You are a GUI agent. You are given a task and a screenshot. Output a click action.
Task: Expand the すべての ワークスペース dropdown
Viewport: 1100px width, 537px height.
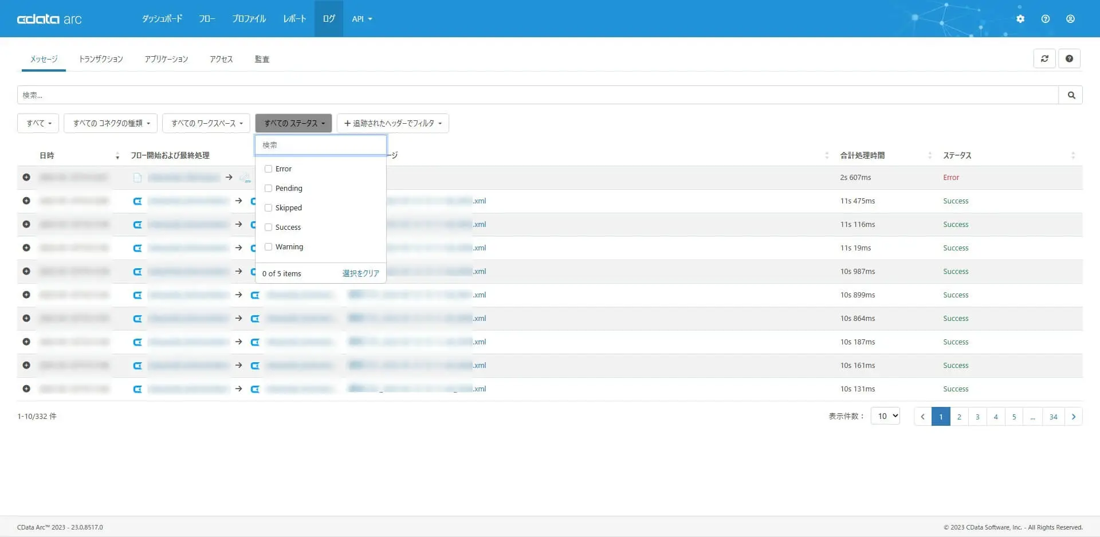(x=206, y=123)
